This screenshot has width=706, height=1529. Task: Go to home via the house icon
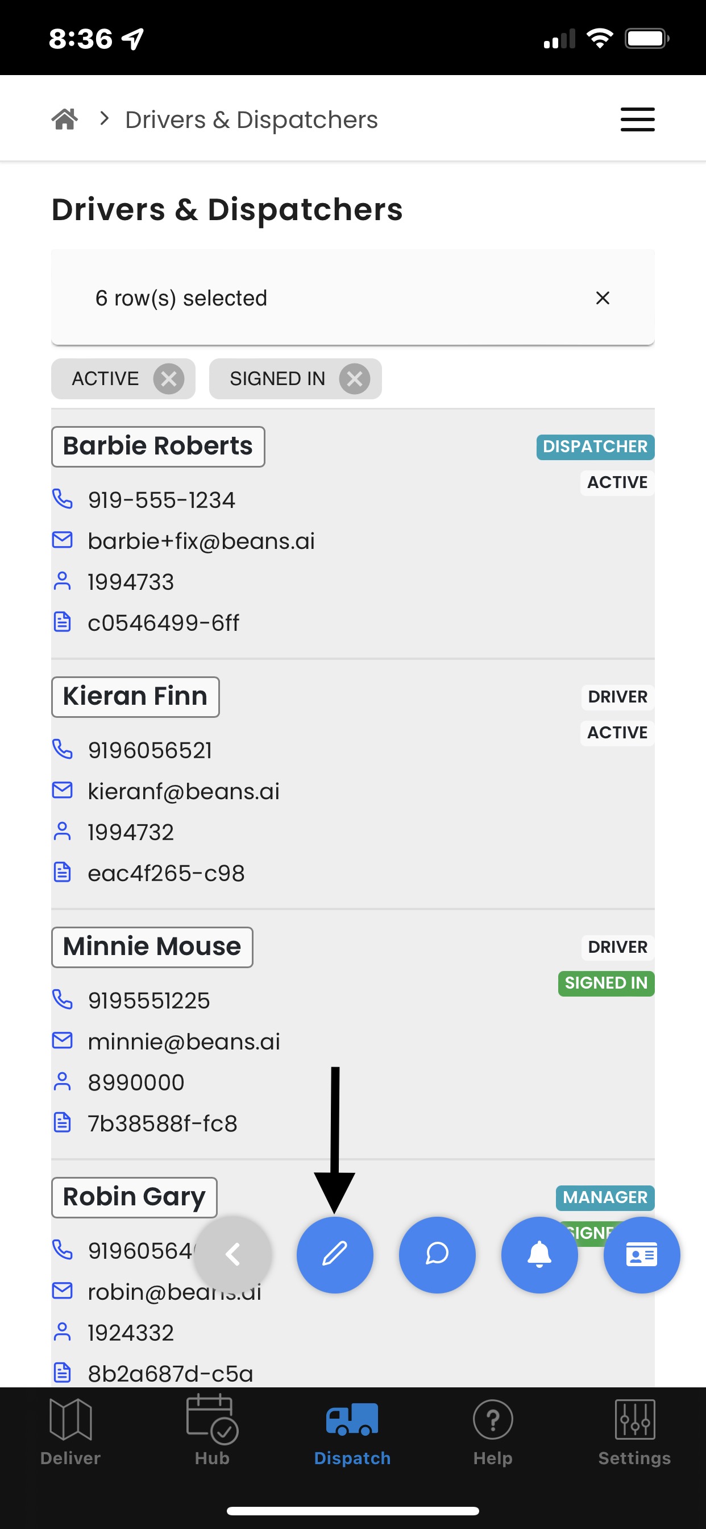(65, 119)
